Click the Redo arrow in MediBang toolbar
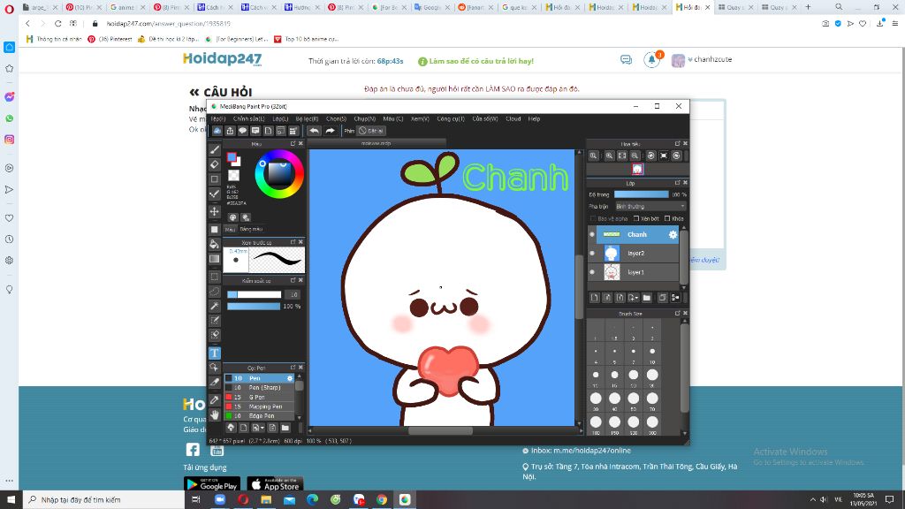The image size is (905, 509). tap(330, 131)
